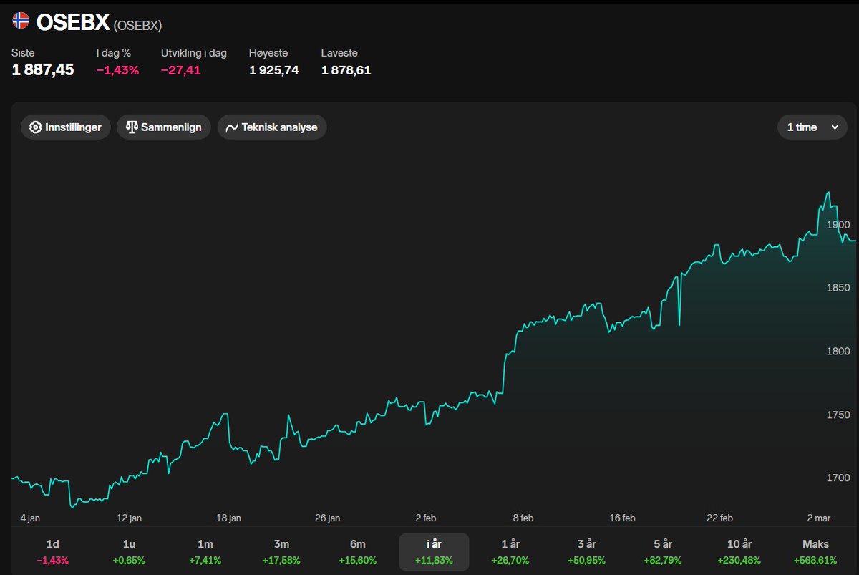The height and width of the screenshot is (575, 859).
Task: Select the Maks period tab
Action: (x=815, y=551)
